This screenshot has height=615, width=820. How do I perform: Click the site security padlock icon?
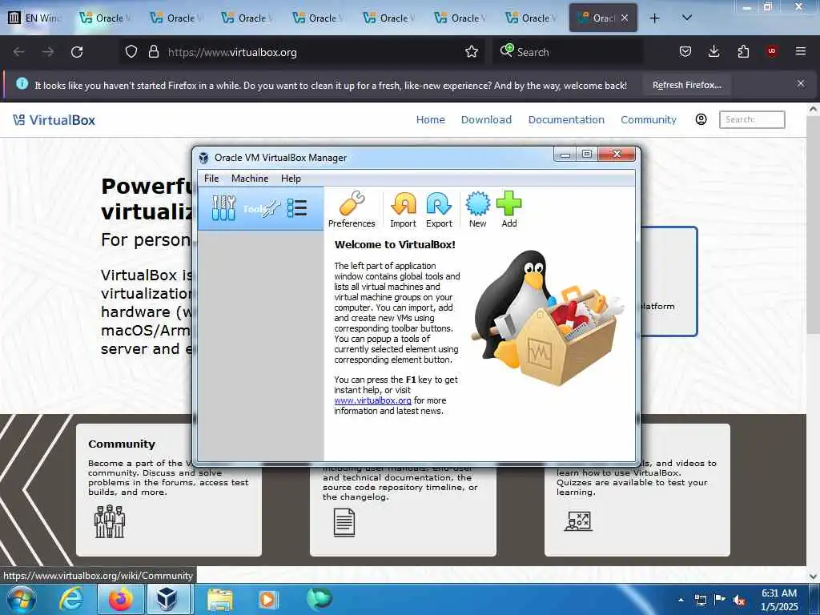click(x=153, y=52)
